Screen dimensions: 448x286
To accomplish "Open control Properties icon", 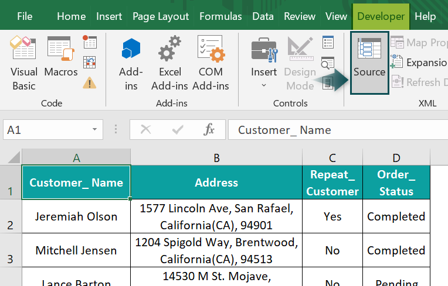I will [328, 42].
